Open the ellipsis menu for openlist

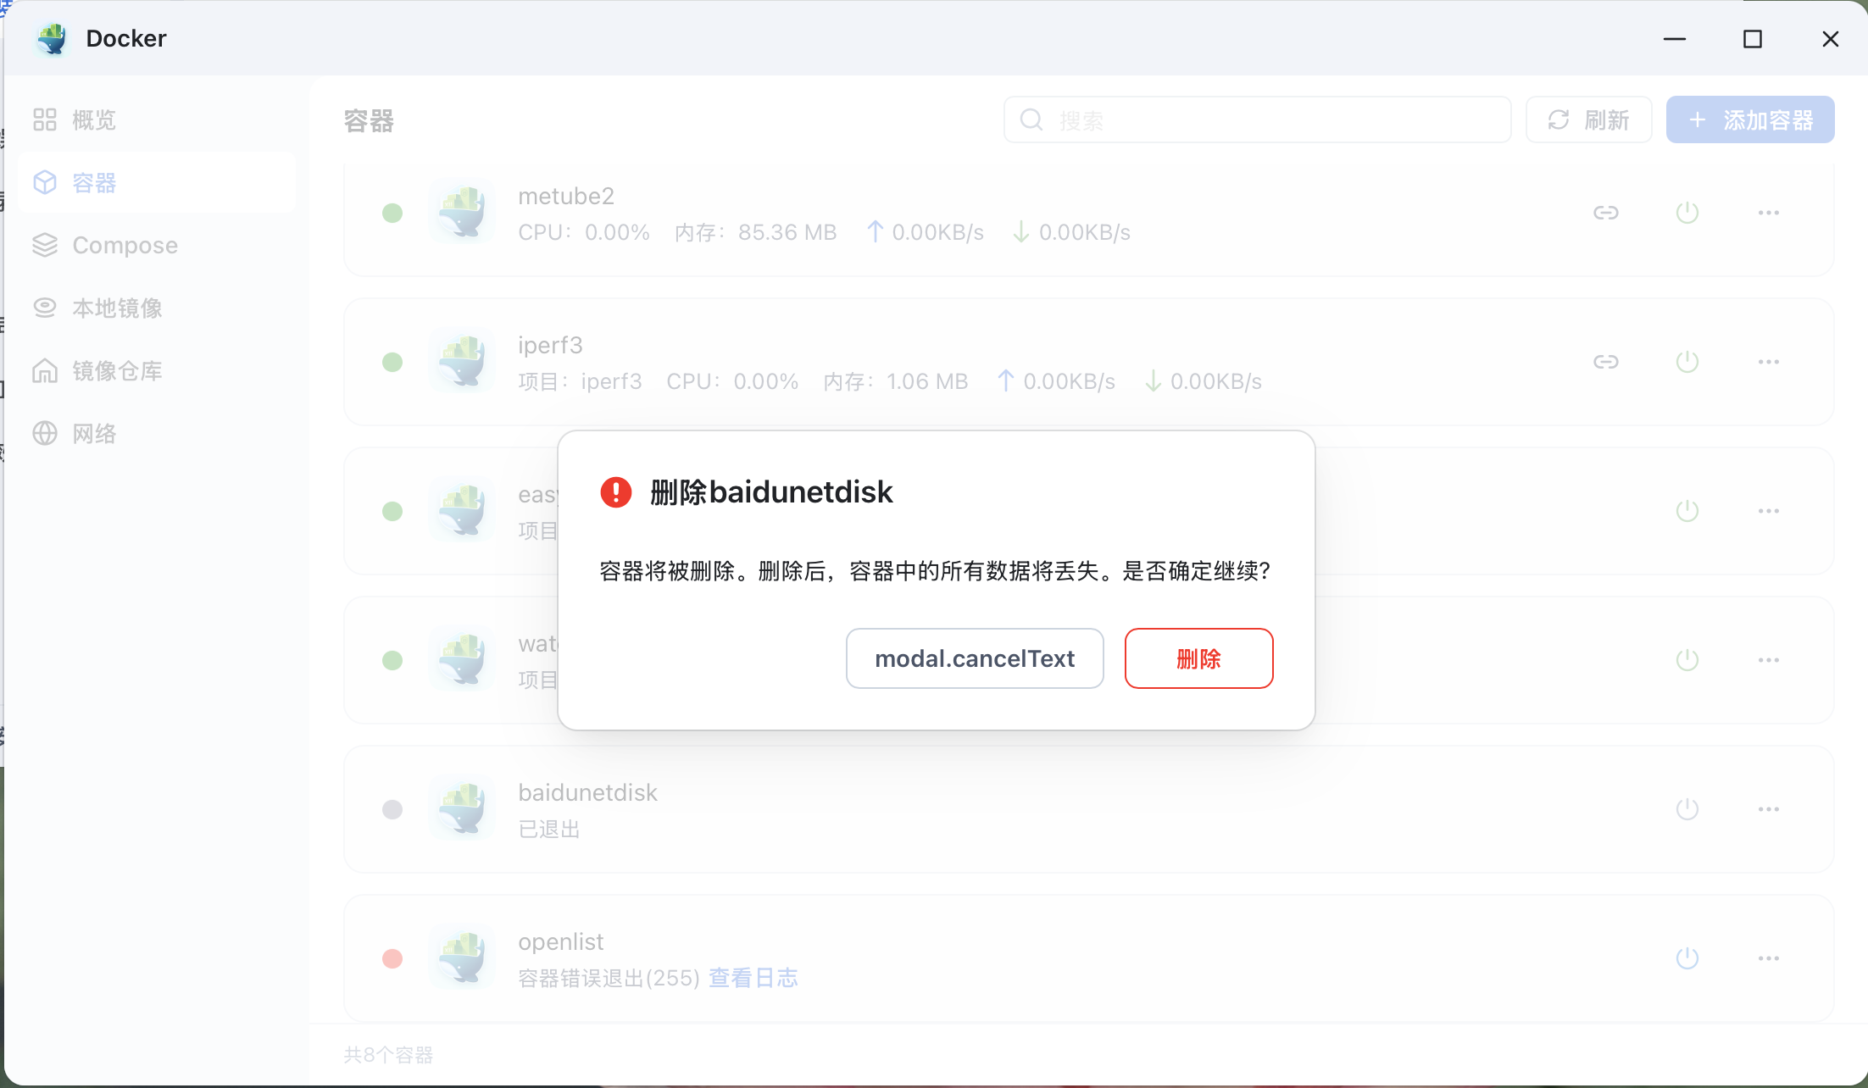click(1768, 958)
